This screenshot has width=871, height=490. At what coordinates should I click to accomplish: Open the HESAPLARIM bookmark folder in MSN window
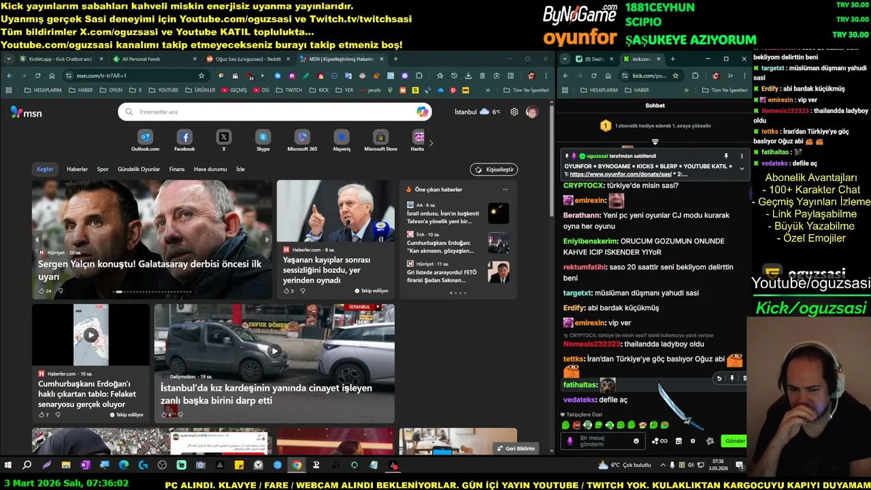[44, 90]
